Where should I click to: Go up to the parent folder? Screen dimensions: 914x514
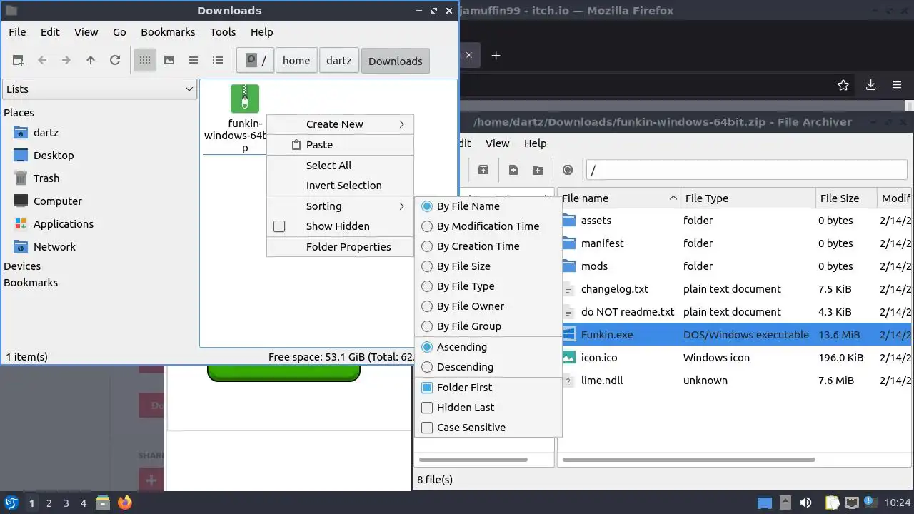pyautogui.click(x=91, y=61)
